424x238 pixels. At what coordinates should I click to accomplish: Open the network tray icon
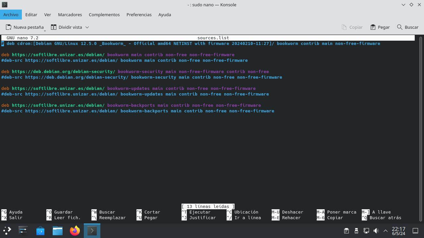(x=366, y=231)
